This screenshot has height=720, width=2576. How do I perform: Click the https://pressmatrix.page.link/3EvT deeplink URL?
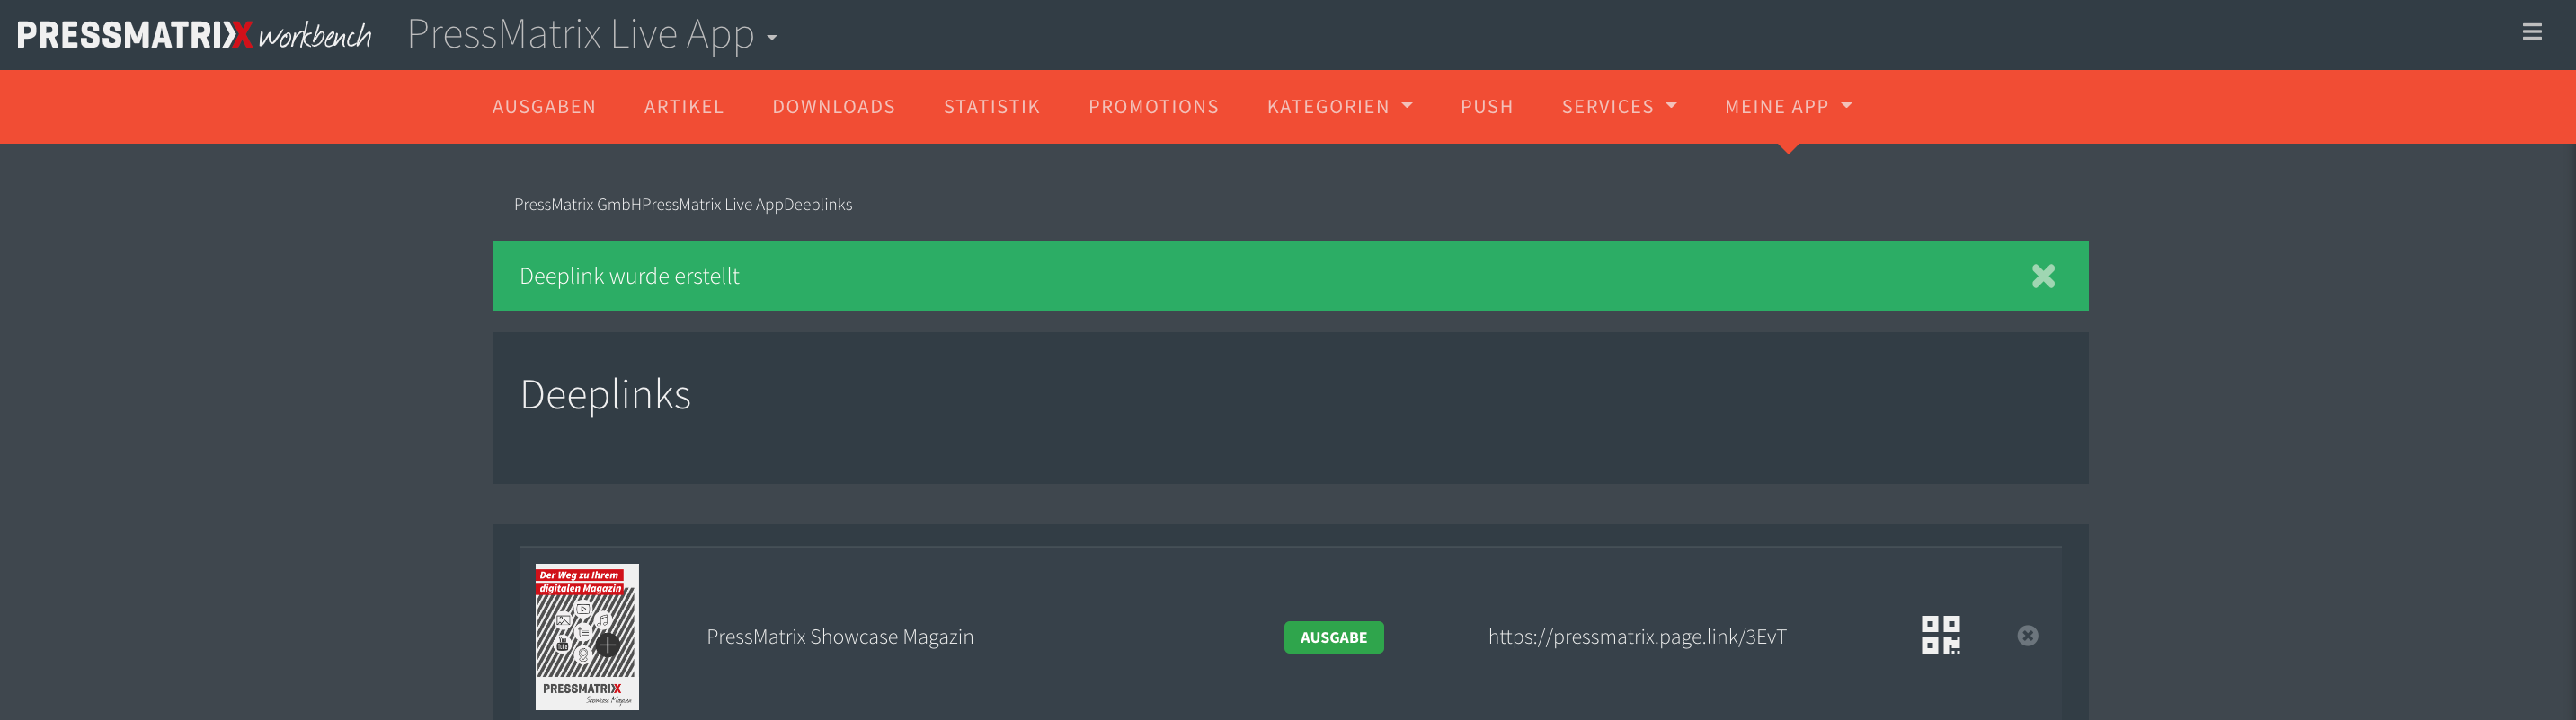[x=1637, y=637]
